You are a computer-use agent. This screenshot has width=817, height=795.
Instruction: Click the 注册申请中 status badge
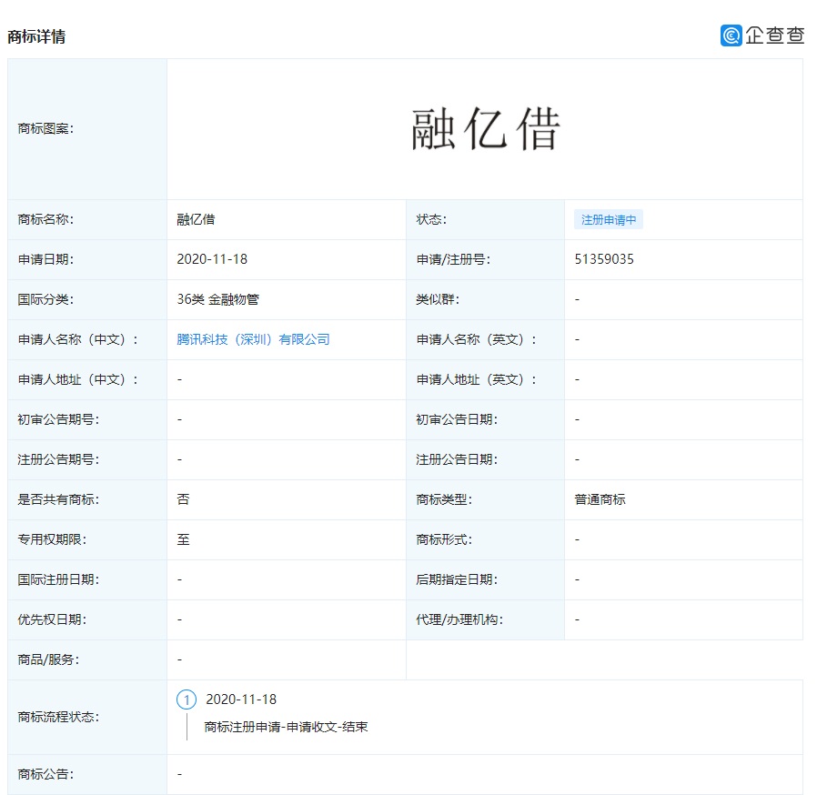click(609, 220)
